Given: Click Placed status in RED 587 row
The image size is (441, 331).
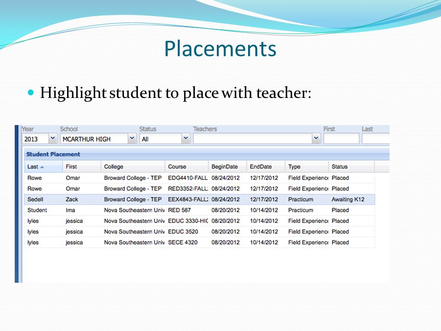Looking at the screenshot, I should click(340, 210).
